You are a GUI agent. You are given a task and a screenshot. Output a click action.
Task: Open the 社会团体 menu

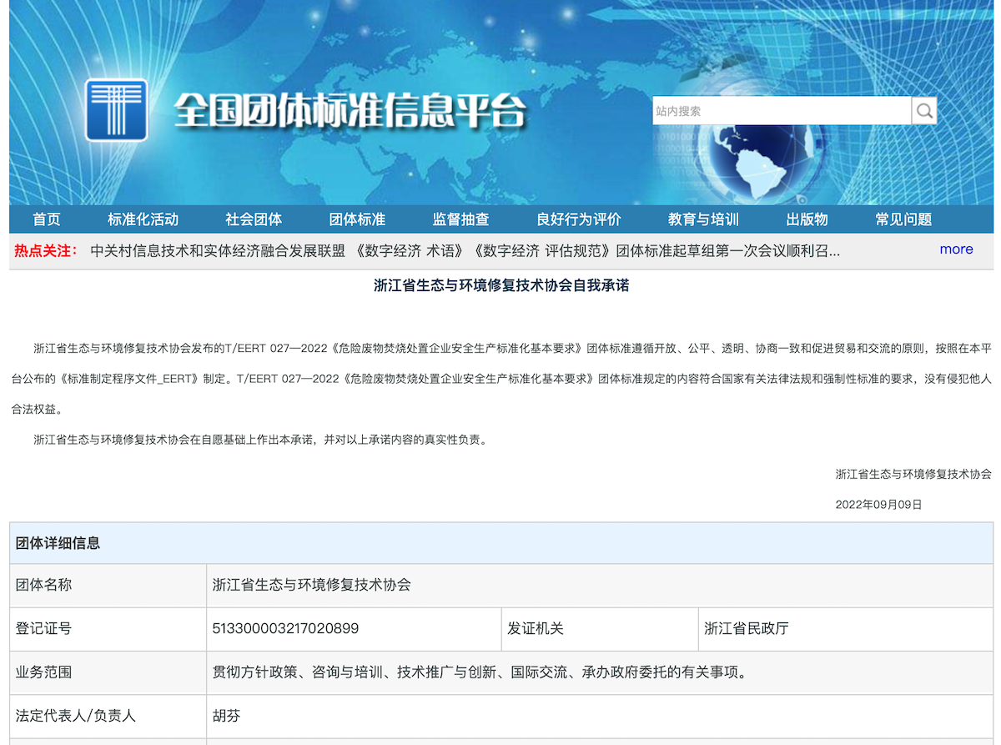tap(254, 219)
